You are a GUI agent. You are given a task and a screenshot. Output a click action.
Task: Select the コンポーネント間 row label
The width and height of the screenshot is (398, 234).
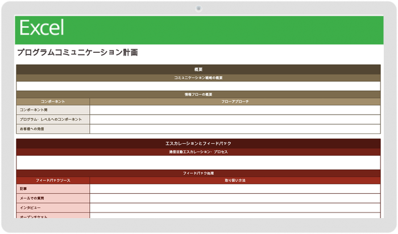point(53,110)
